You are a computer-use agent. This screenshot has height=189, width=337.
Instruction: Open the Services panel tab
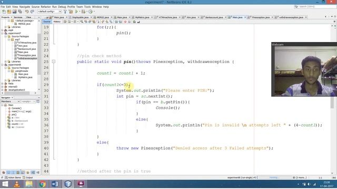pos(18,17)
